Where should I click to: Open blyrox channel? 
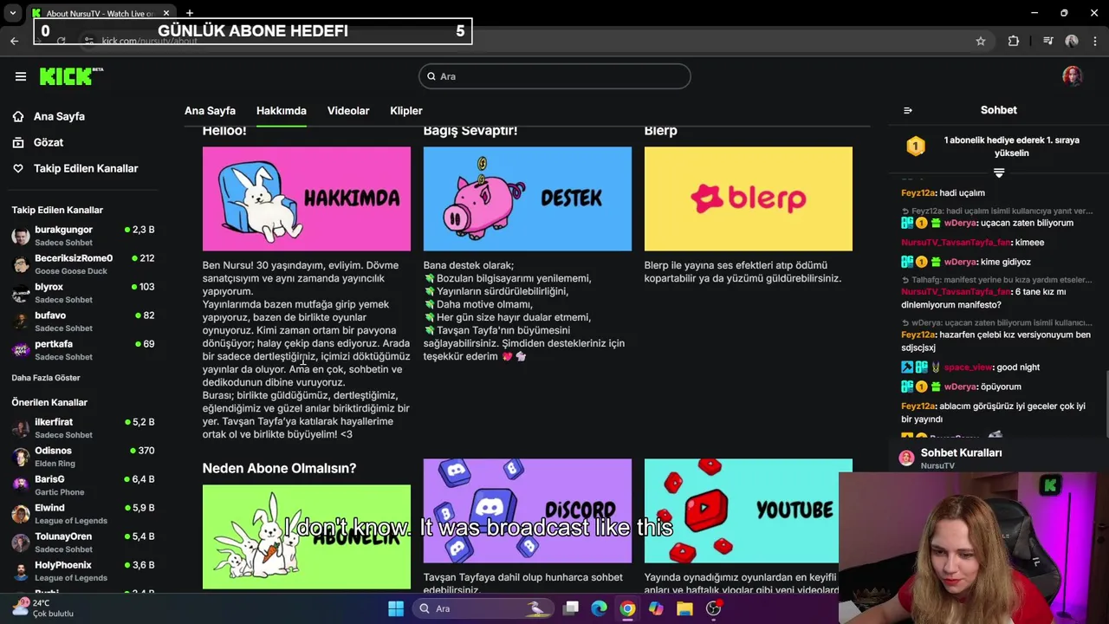[x=83, y=293]
